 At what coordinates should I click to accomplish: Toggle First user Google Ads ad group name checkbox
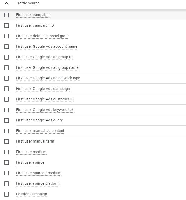tap(7, 68)
